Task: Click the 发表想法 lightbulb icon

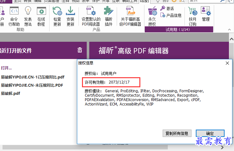Action: (x=28, y=11)
